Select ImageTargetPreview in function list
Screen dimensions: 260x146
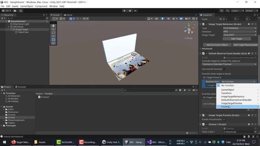click(x=238, y=103)
